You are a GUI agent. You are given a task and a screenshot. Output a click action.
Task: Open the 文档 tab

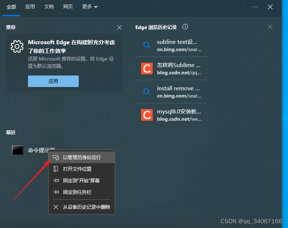click(49, 7)
